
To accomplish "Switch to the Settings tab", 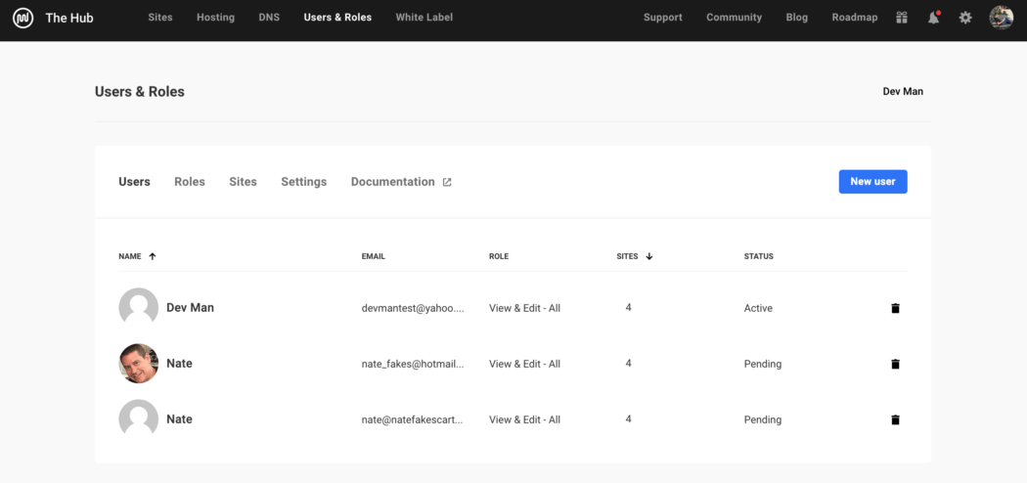I will [x=303, y=182].
